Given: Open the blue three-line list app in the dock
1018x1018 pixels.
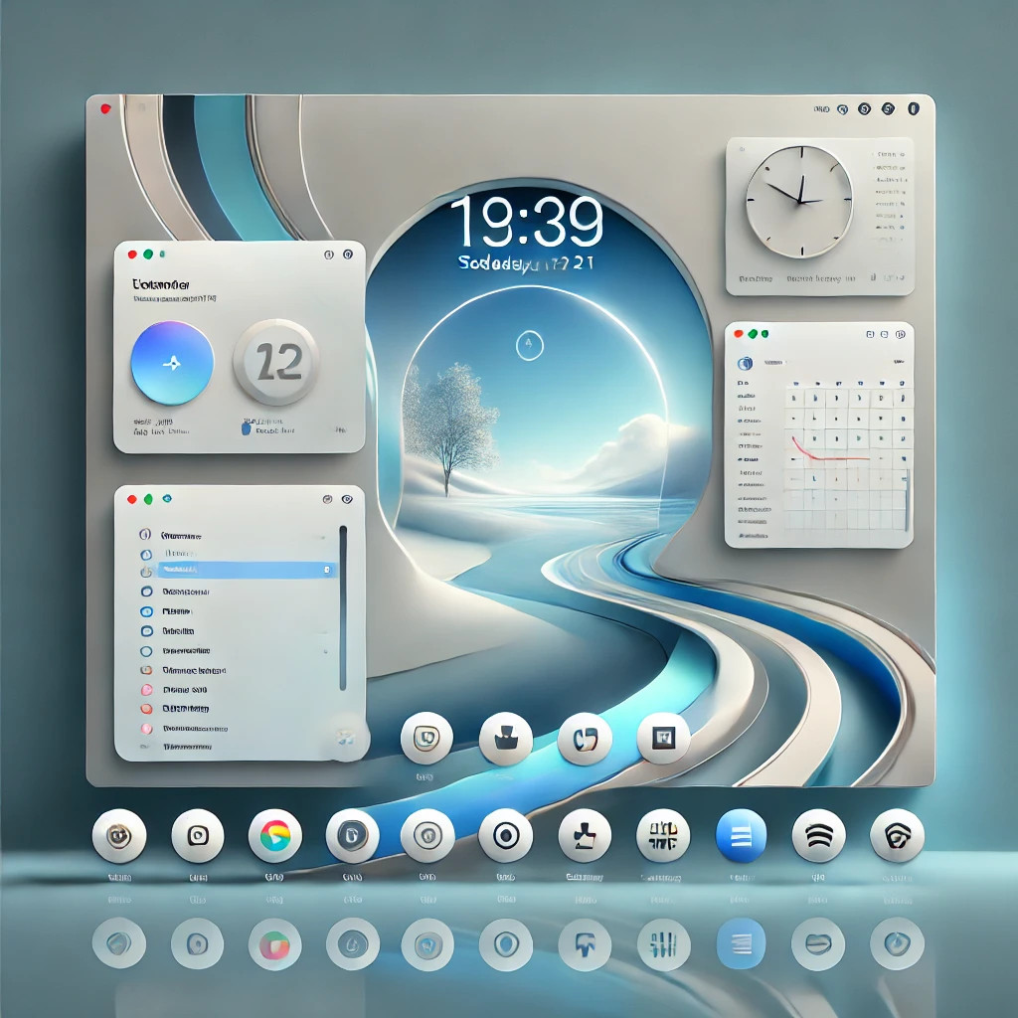Looking at the screenshot, I should point(742,835).
